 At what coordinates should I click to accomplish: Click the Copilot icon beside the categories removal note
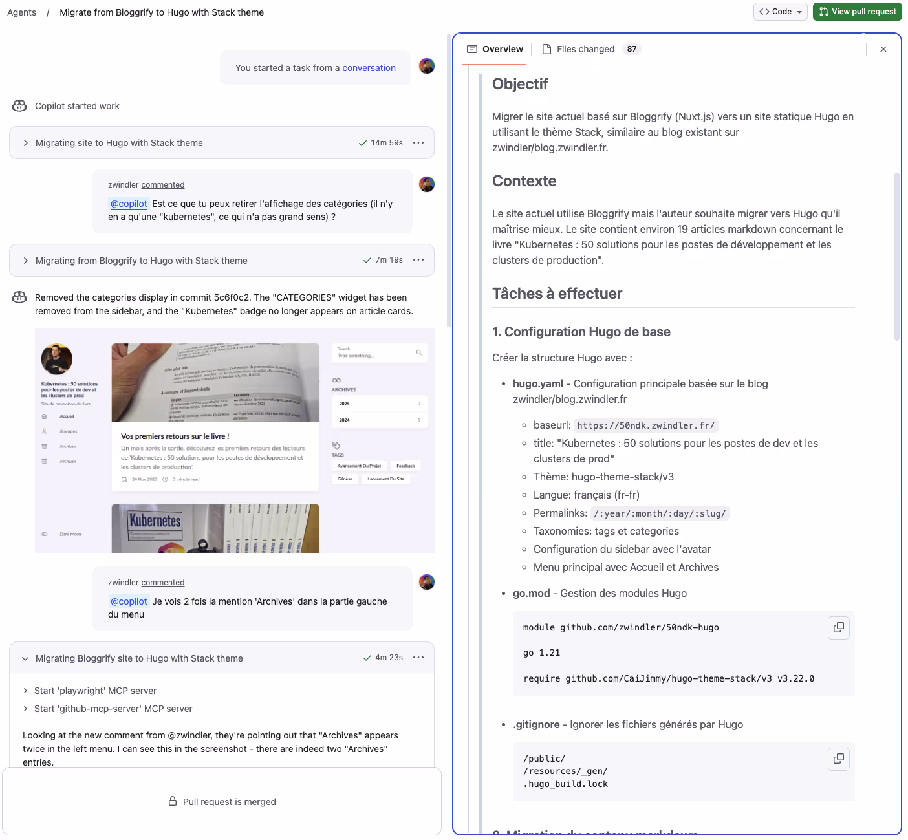[x=19, y=297]
